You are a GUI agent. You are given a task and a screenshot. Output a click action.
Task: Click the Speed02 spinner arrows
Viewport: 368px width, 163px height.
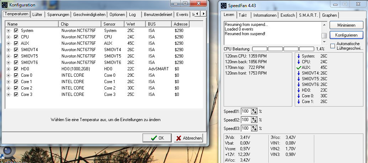point(254,120)
